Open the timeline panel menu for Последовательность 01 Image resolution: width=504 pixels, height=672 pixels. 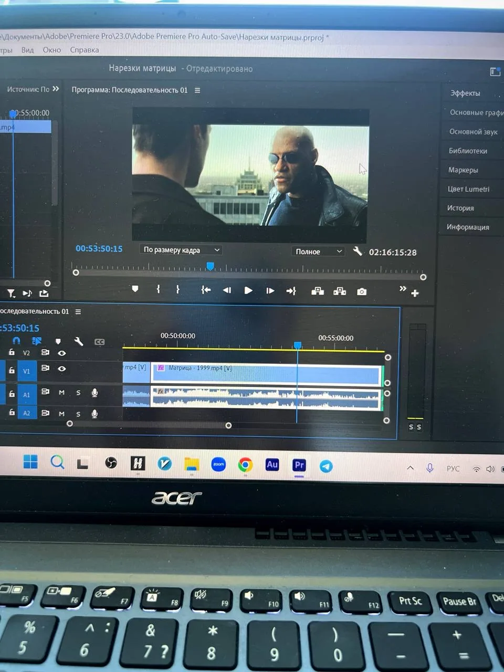[78, 312]
